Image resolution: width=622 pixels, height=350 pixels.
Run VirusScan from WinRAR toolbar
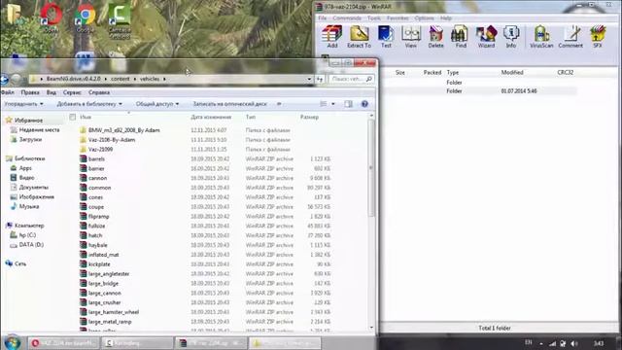click(x=541, y=36)
